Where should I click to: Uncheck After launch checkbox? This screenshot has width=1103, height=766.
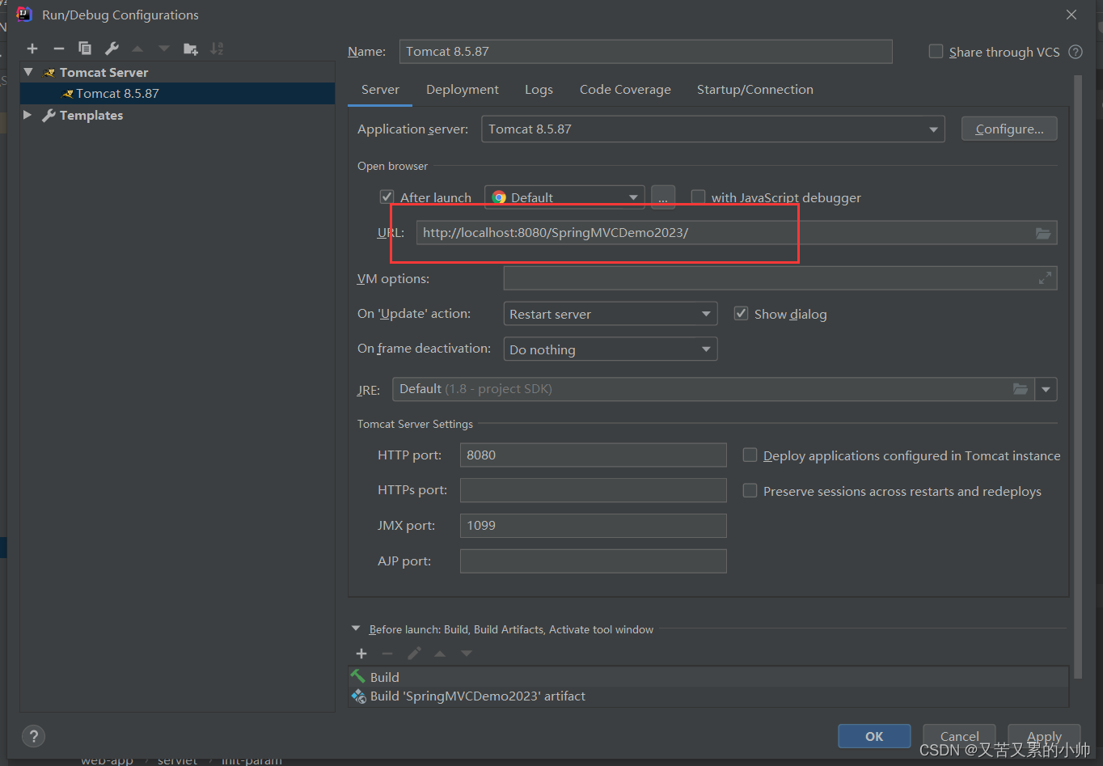[387, 197]
